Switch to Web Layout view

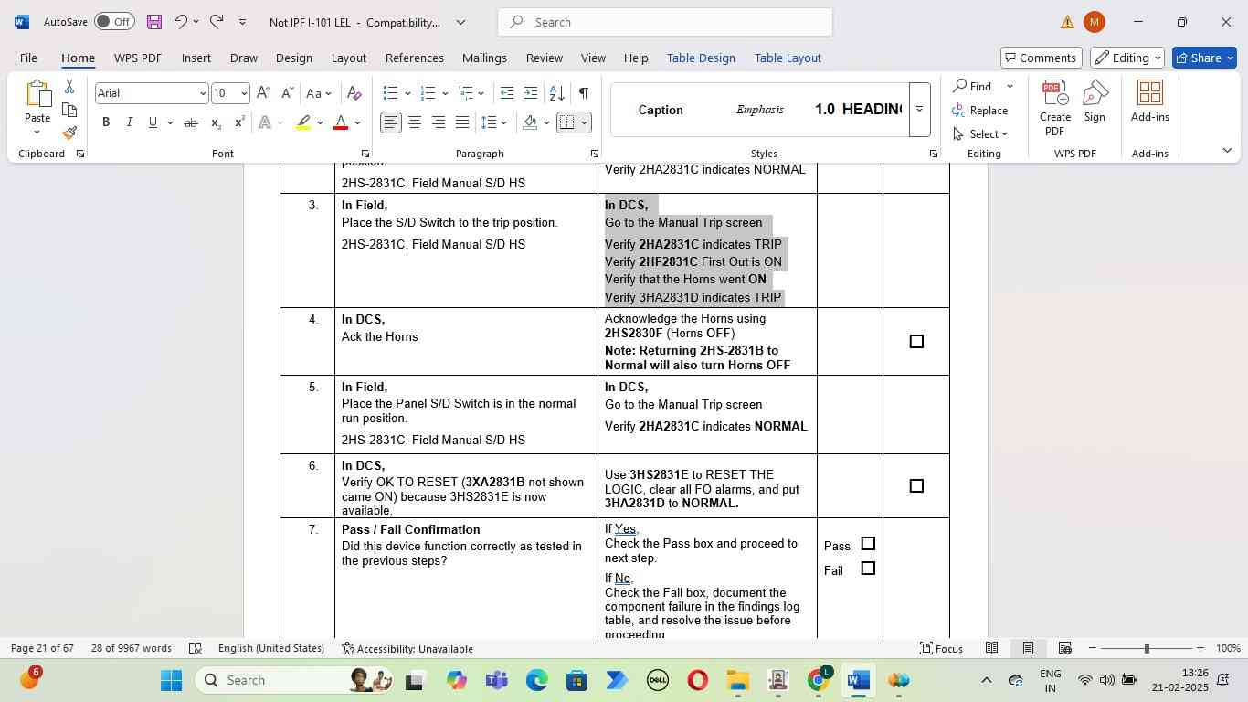pos(1064,648)
